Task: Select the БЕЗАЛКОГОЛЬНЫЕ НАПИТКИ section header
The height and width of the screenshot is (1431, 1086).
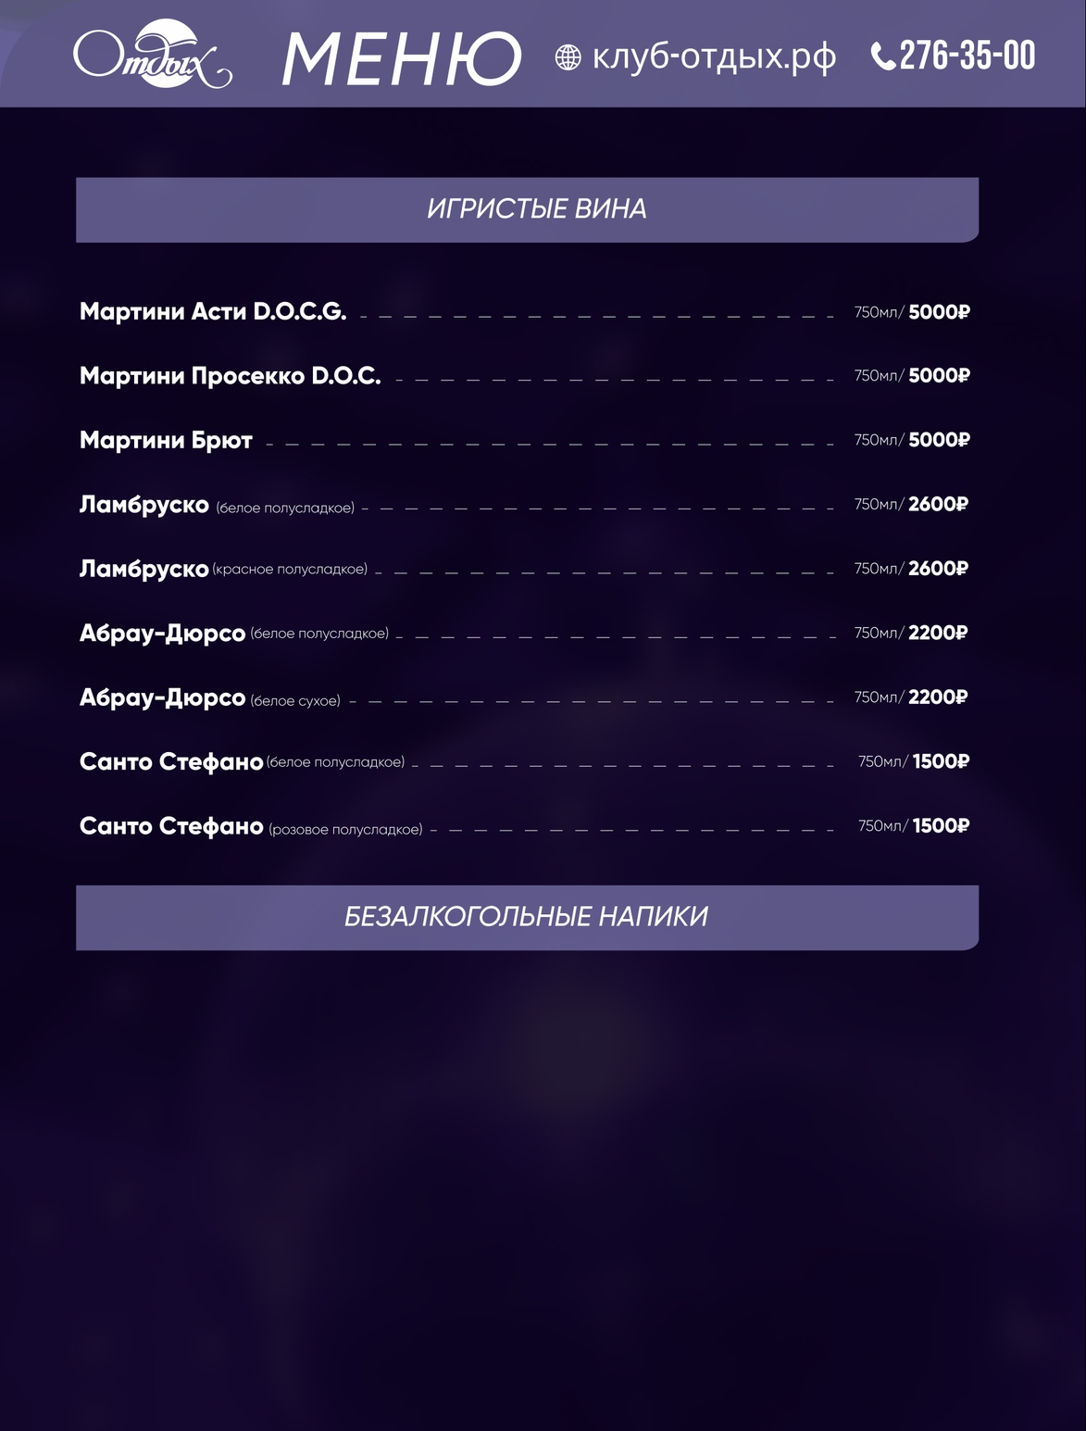Action: pos(527,917)
